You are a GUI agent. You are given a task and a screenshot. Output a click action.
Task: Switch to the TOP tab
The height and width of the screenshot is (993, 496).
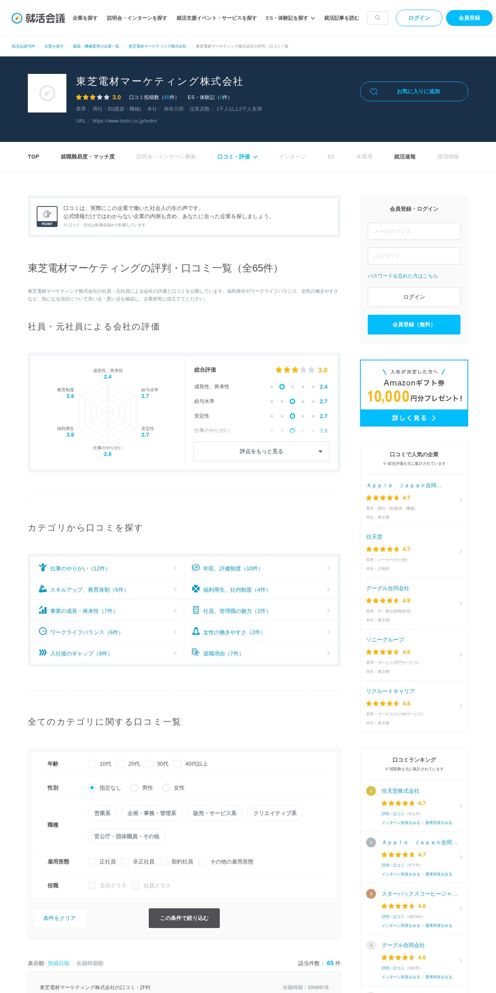click(33, 157)
